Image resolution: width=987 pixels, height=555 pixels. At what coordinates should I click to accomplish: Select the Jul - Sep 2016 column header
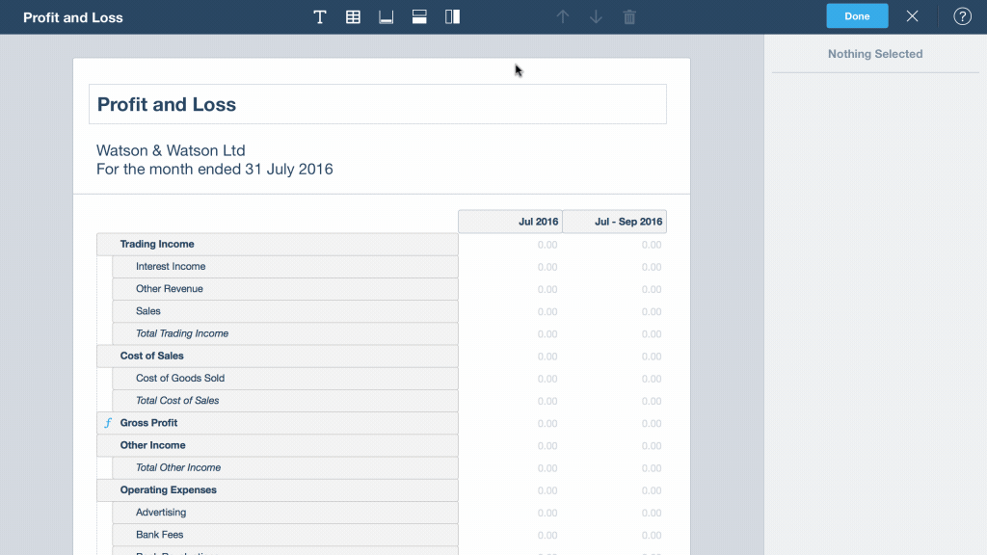(x=614, y=222)
